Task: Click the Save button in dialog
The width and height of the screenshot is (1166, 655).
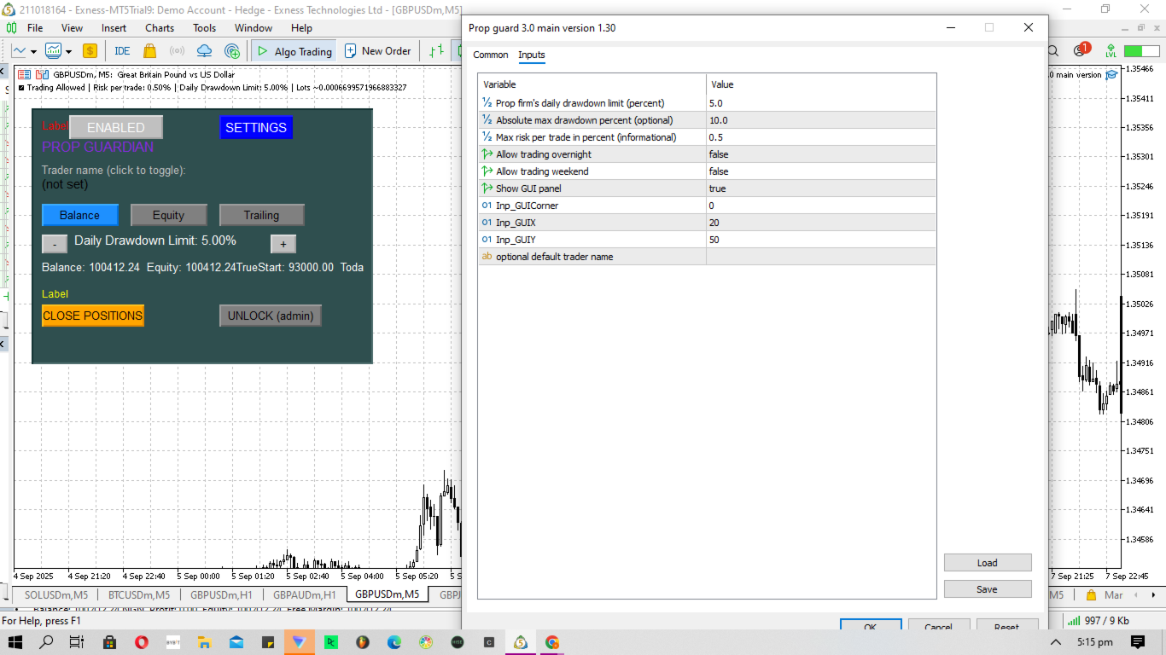Action: pyautogui.click(x=988, y=589)
